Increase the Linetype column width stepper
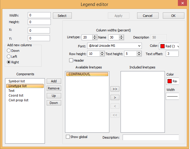The image size is (190, 149). point(95,36)
